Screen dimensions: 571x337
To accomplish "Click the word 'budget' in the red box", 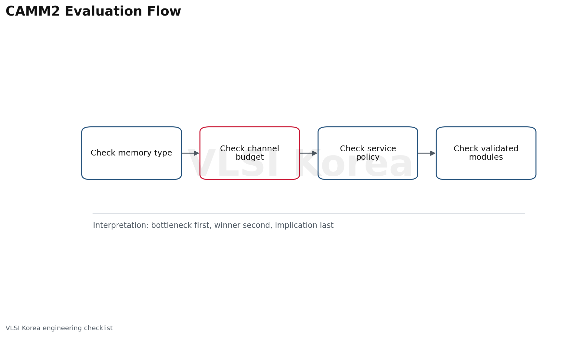I will coord(250,157).
